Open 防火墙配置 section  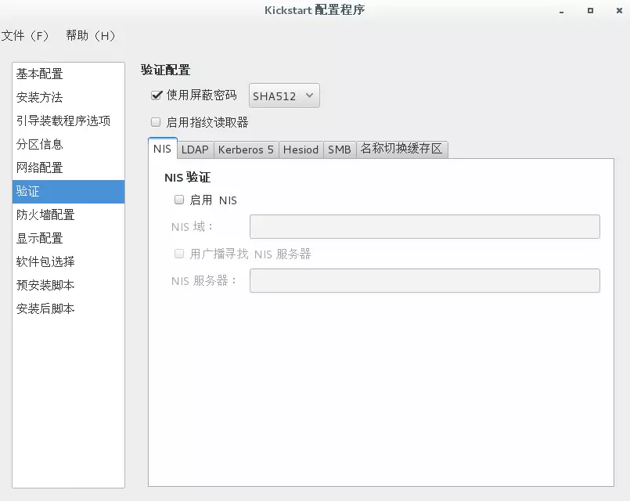tap(45, 215)
